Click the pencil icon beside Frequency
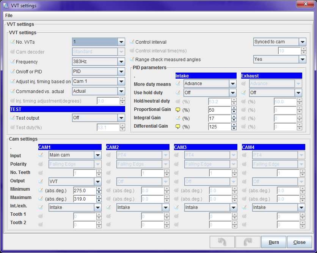317x253 pixels. [13, 62]
